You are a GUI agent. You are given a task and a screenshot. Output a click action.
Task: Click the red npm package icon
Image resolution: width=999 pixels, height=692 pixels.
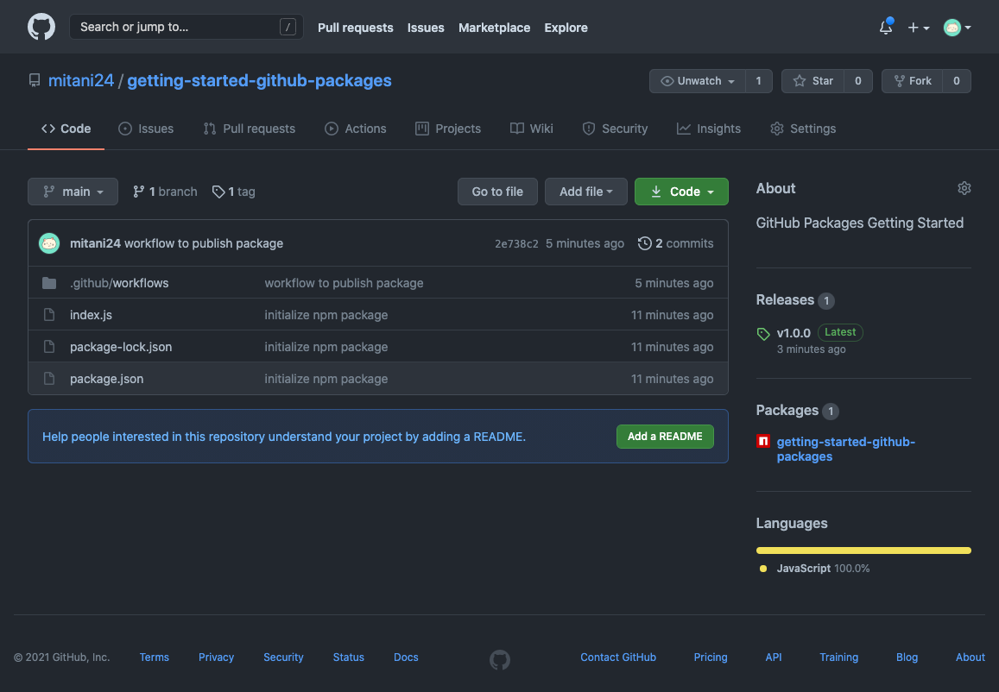763,441
